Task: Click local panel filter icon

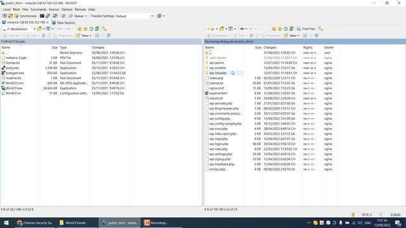Action: 48,29
